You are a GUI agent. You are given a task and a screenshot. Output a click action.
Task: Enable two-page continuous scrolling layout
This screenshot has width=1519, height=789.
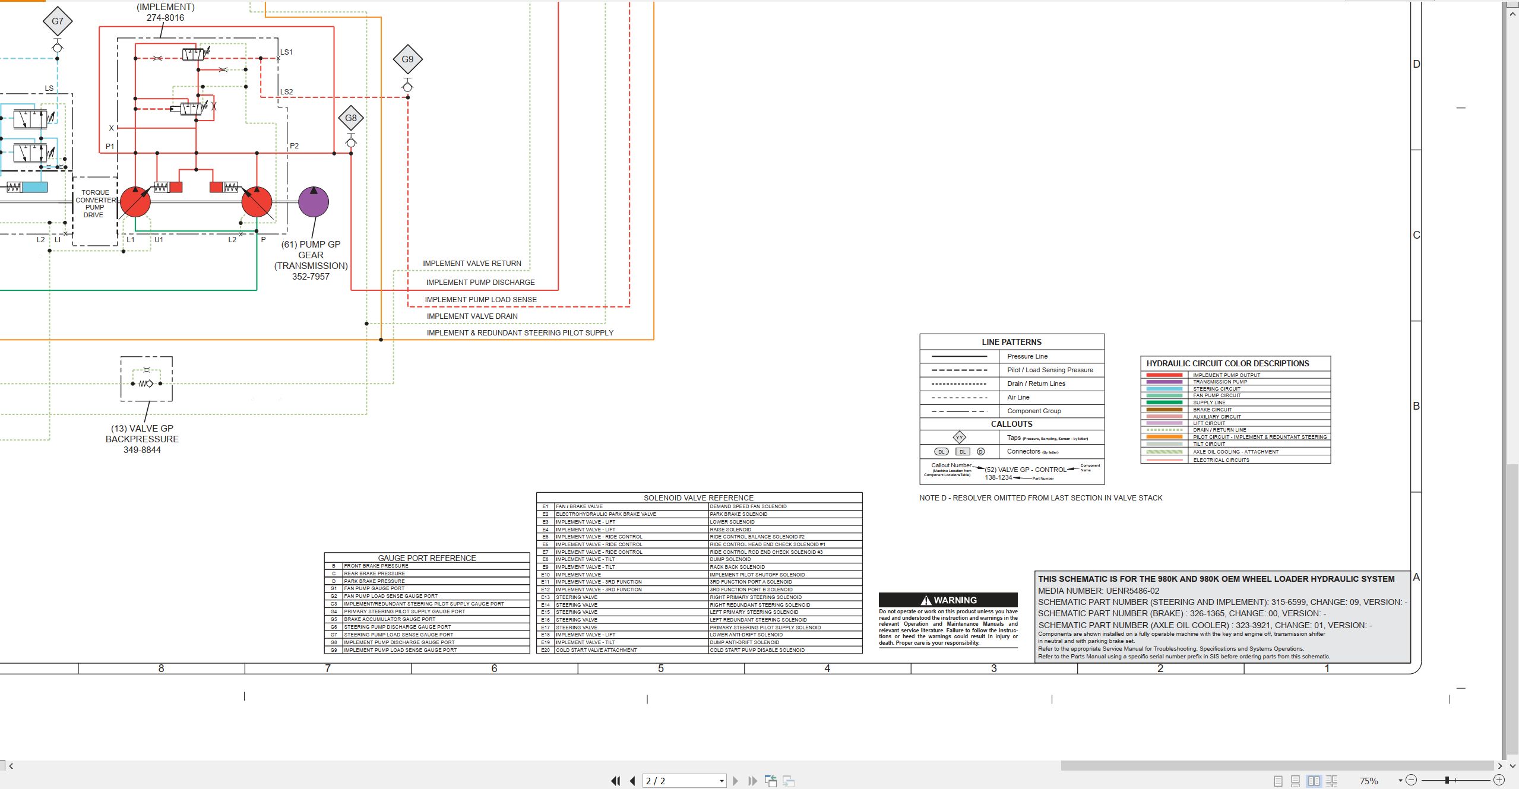(x=1332, y=781)
